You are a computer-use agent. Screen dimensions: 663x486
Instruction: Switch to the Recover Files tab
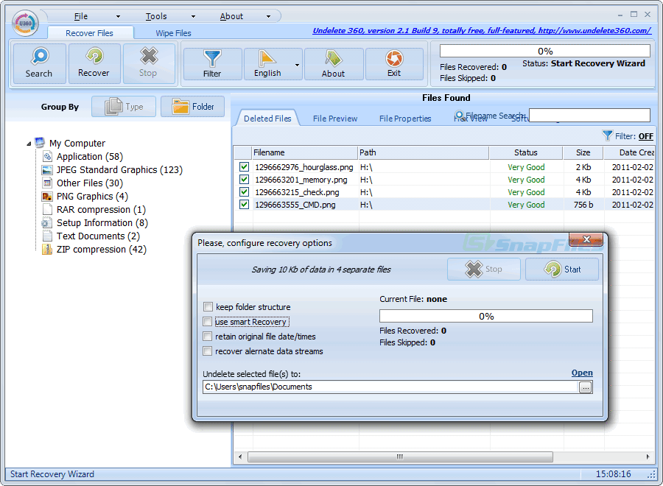[90, 33]
